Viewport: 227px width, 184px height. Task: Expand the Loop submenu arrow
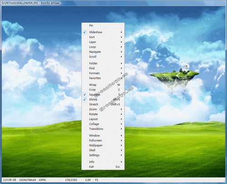point(121,47)
